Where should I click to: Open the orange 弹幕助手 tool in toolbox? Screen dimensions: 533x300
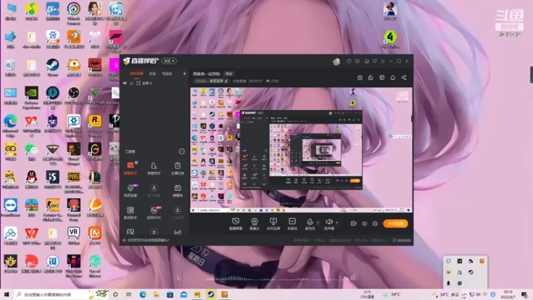click(130, 168)
